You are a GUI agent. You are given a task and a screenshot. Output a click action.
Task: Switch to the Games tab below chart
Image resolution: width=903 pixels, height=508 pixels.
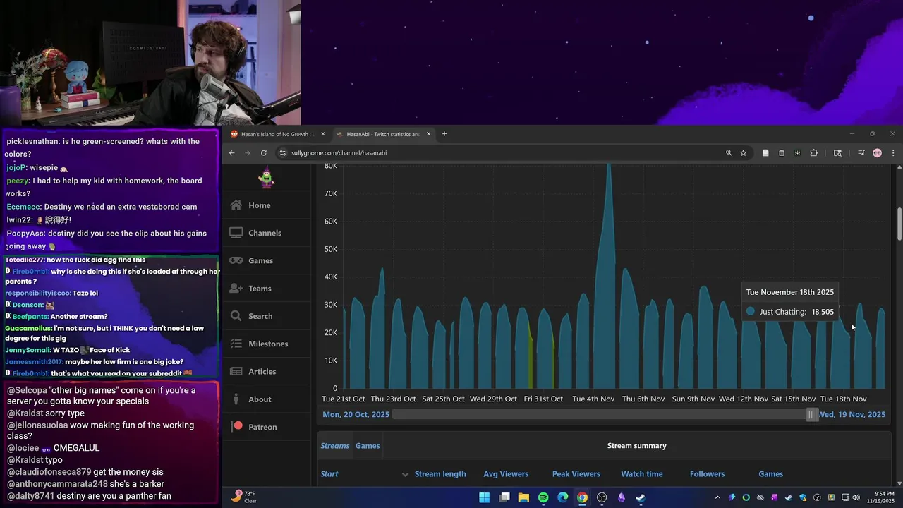(368, 446)
